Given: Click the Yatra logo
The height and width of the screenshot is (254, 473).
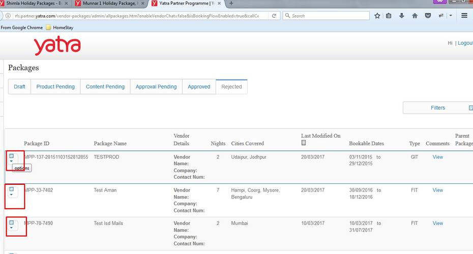Looking at the screenshot, I should coord(57,46).
